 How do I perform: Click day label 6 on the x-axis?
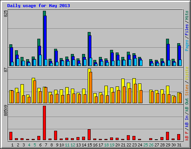(40, 145)
